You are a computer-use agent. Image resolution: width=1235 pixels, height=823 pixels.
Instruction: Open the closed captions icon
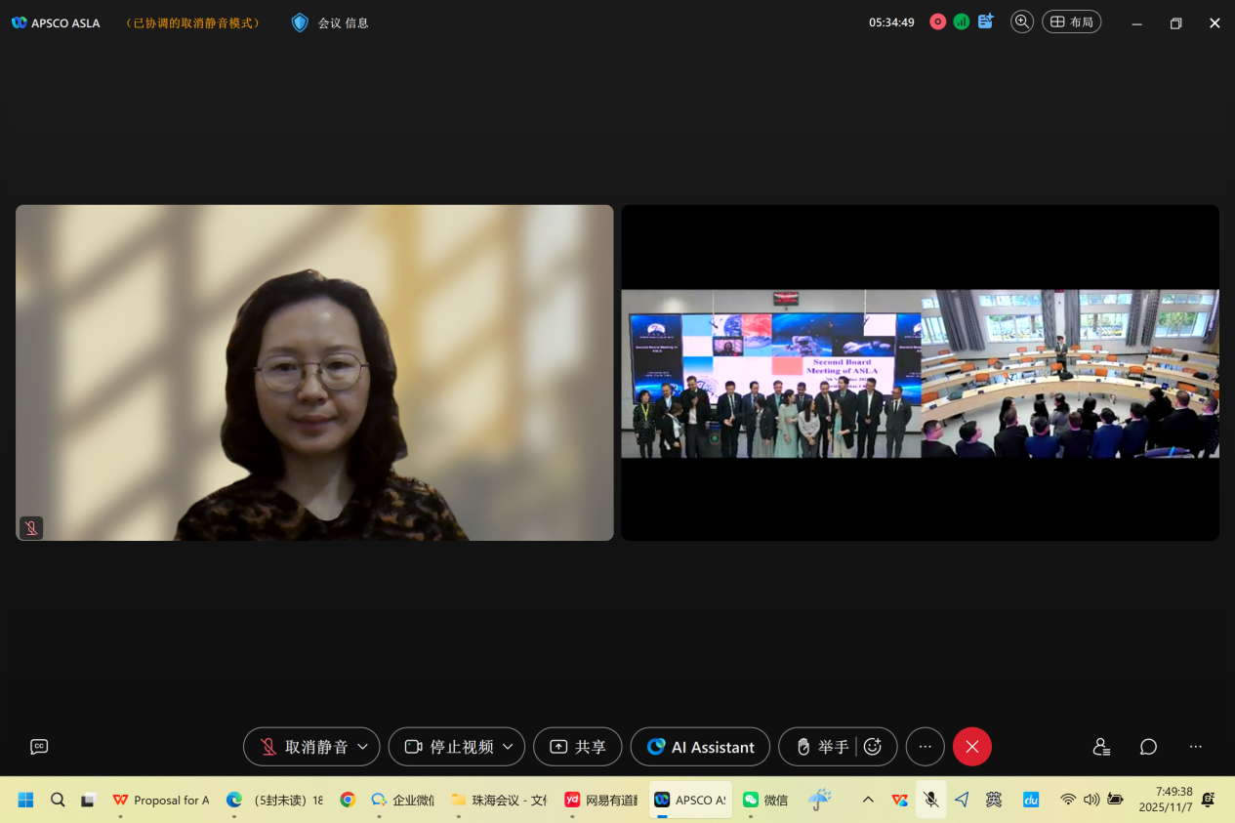click(39, 747)
